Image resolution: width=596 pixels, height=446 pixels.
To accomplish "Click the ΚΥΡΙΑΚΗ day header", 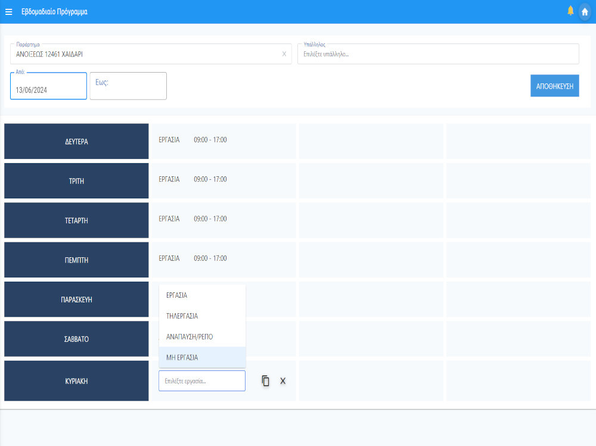I will pos(76,381).
